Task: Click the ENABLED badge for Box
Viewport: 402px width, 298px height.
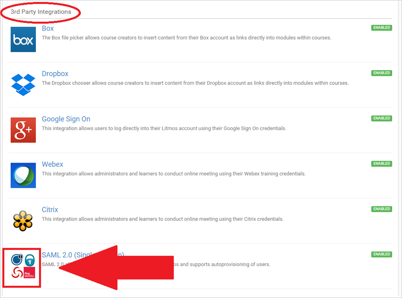Action: coord(382,28)
